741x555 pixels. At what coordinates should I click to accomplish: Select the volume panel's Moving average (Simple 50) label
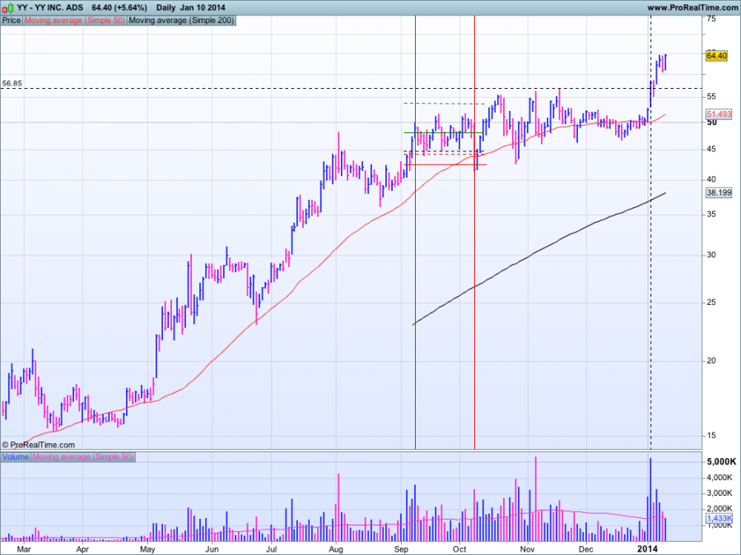point(83,457)
